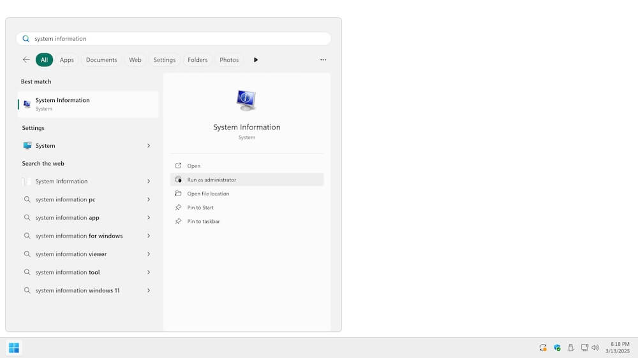Image resolution: width=638 pixels, height=358 pixels.
Task: Open the Windows Start button
Action: click(14, 348)
